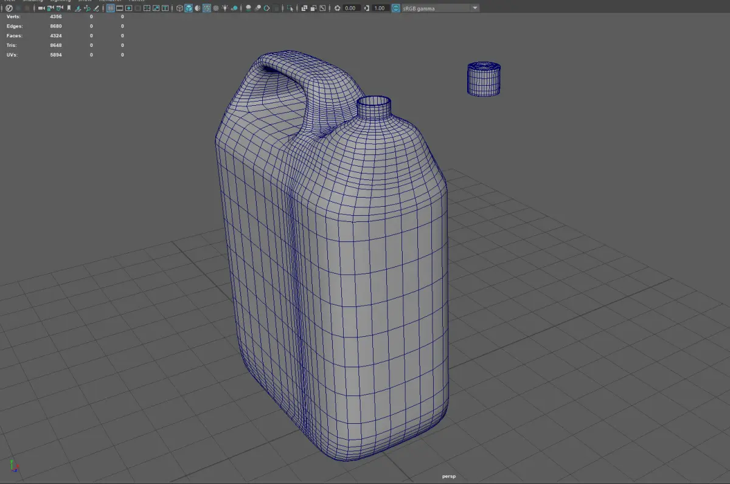Click the Image Plane icon
This screenshot has width=730, height=484.
pyautogui.click(x=78, y=8)
